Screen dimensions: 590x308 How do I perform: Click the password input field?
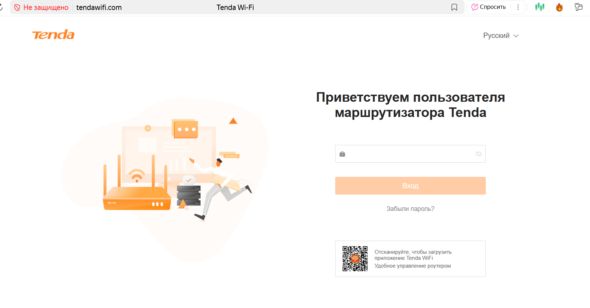point(410,154)
